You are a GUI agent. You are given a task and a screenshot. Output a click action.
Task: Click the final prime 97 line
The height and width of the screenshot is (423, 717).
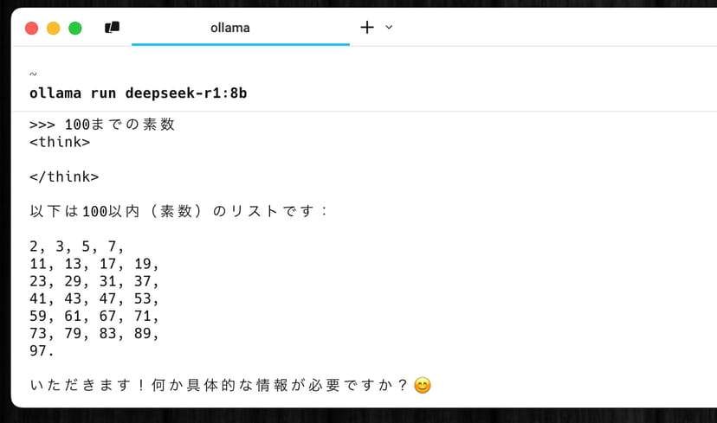coord(42,350)
